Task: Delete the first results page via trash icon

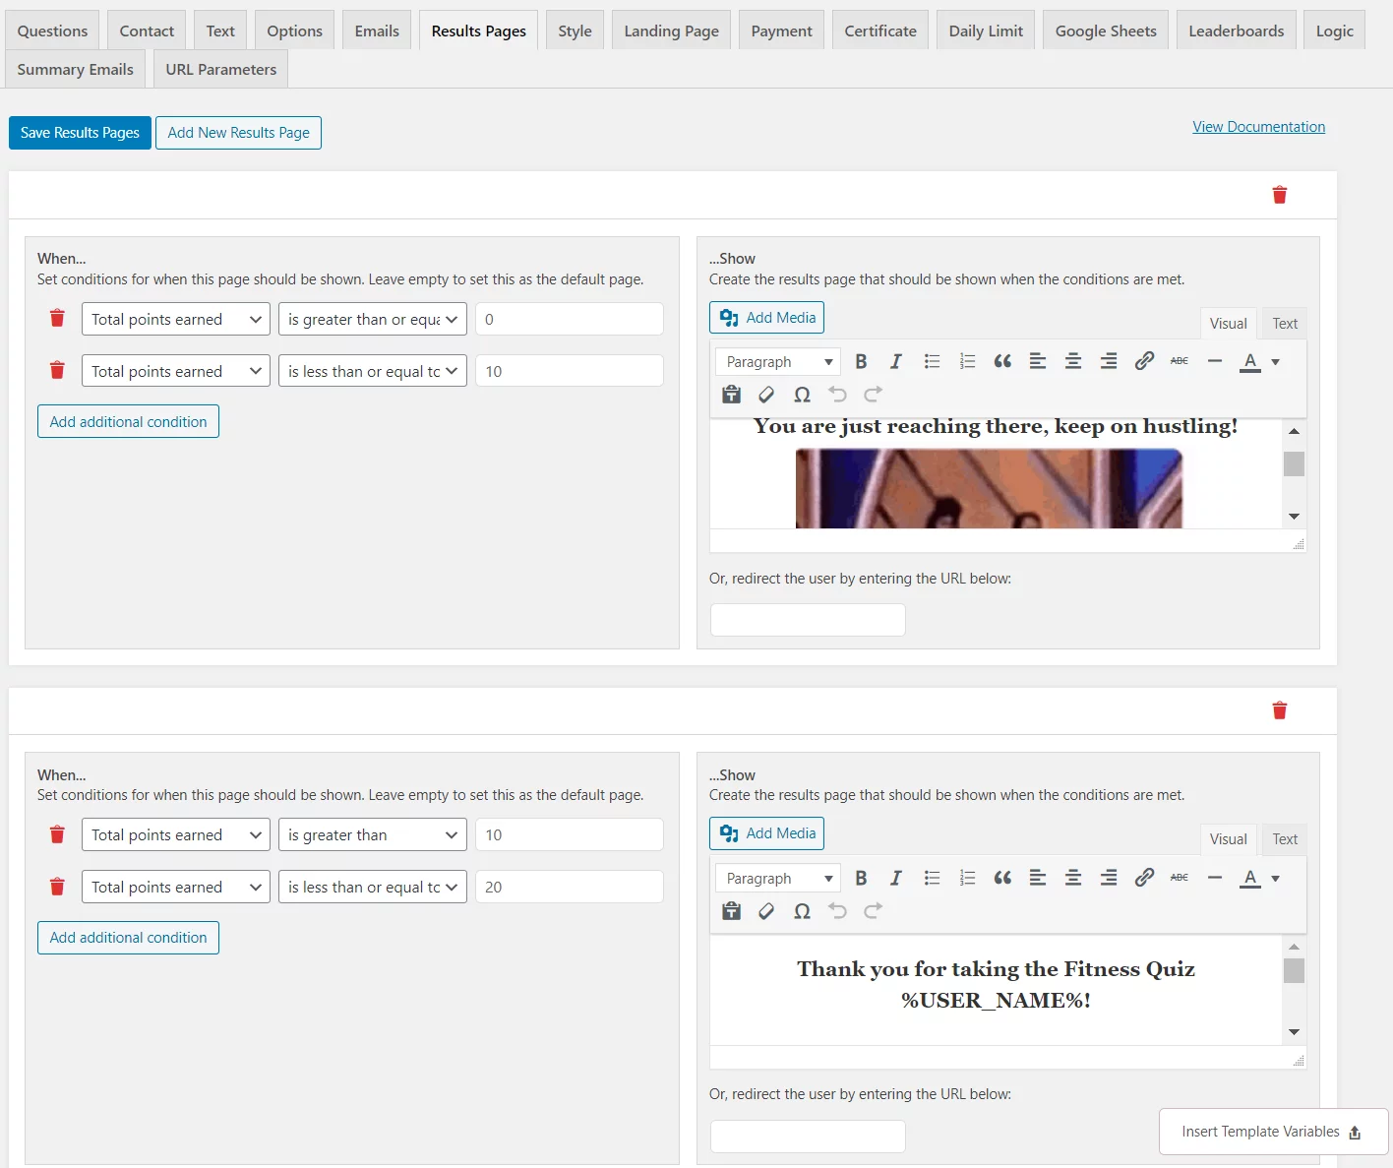Action: pyautogui.click(x=1279, y=195)
